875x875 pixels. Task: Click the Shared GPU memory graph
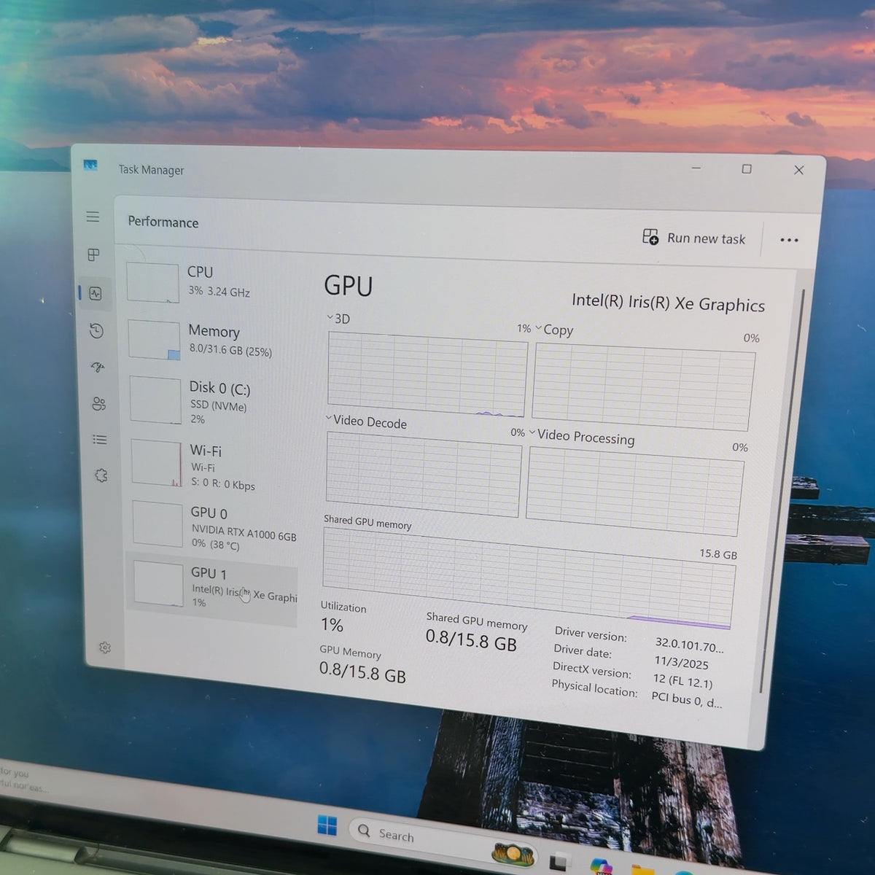point(529,578)
